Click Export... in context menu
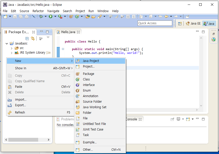The image size is (219, 154). point(40,105)
